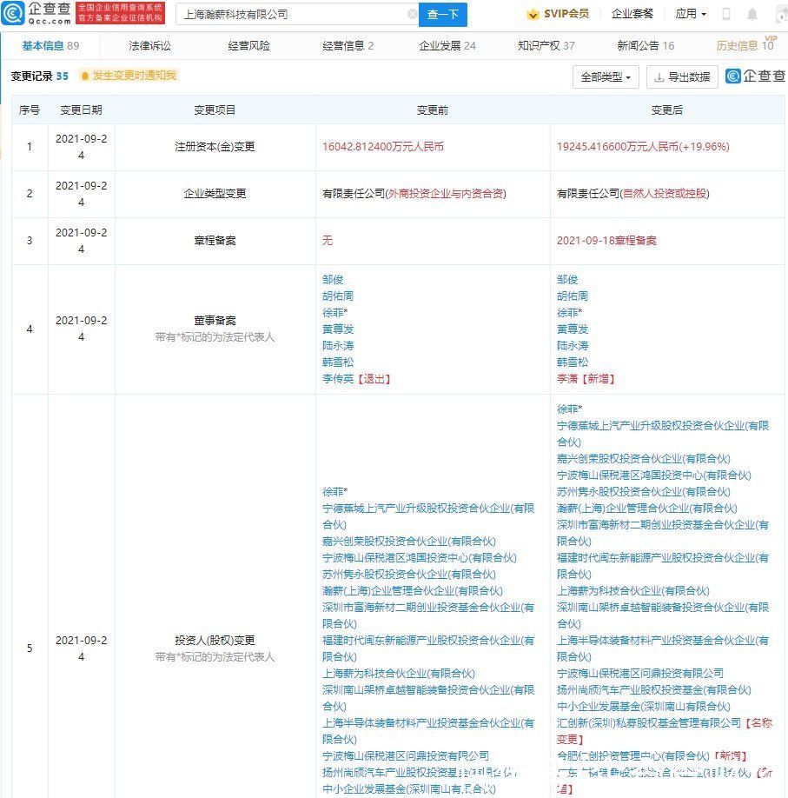Open 邹俊 link in 变更前 column
This screenshot has height=798, width=788.
click(x=333, y=279)
